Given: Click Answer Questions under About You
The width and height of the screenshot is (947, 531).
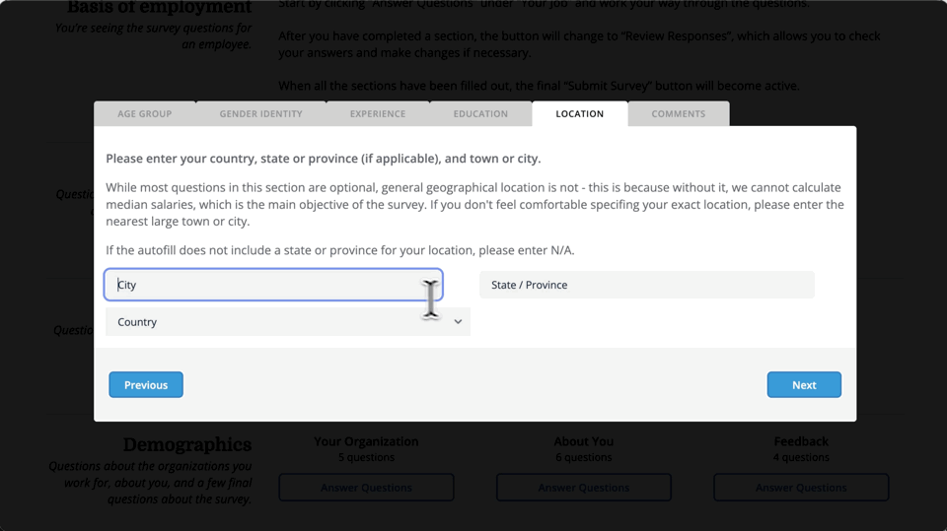Looking at the screenshot, I should 583,488.
